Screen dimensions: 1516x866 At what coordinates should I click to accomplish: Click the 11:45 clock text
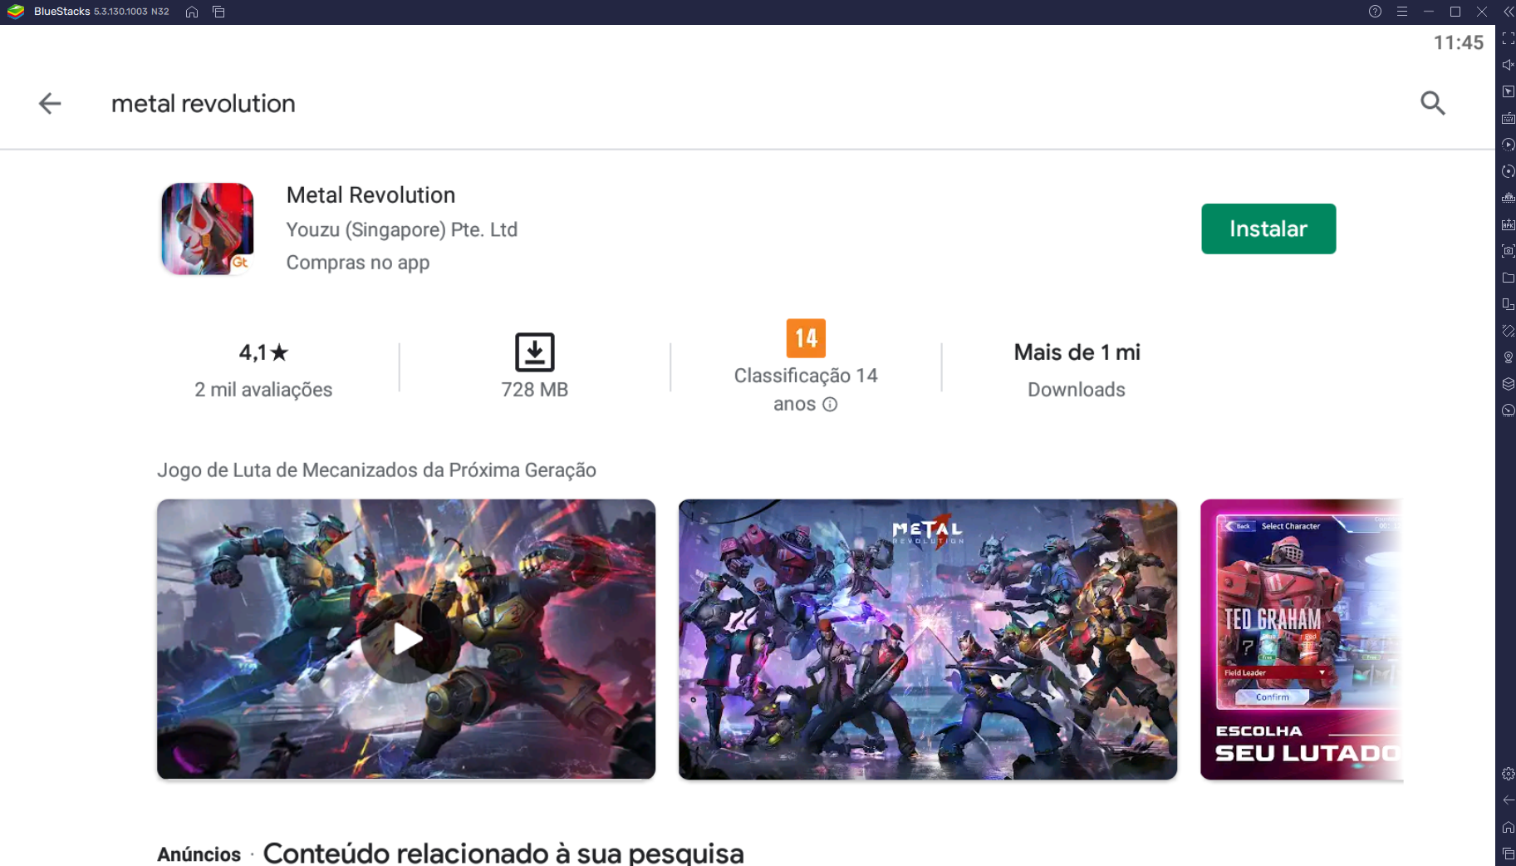click(1459, 43)
